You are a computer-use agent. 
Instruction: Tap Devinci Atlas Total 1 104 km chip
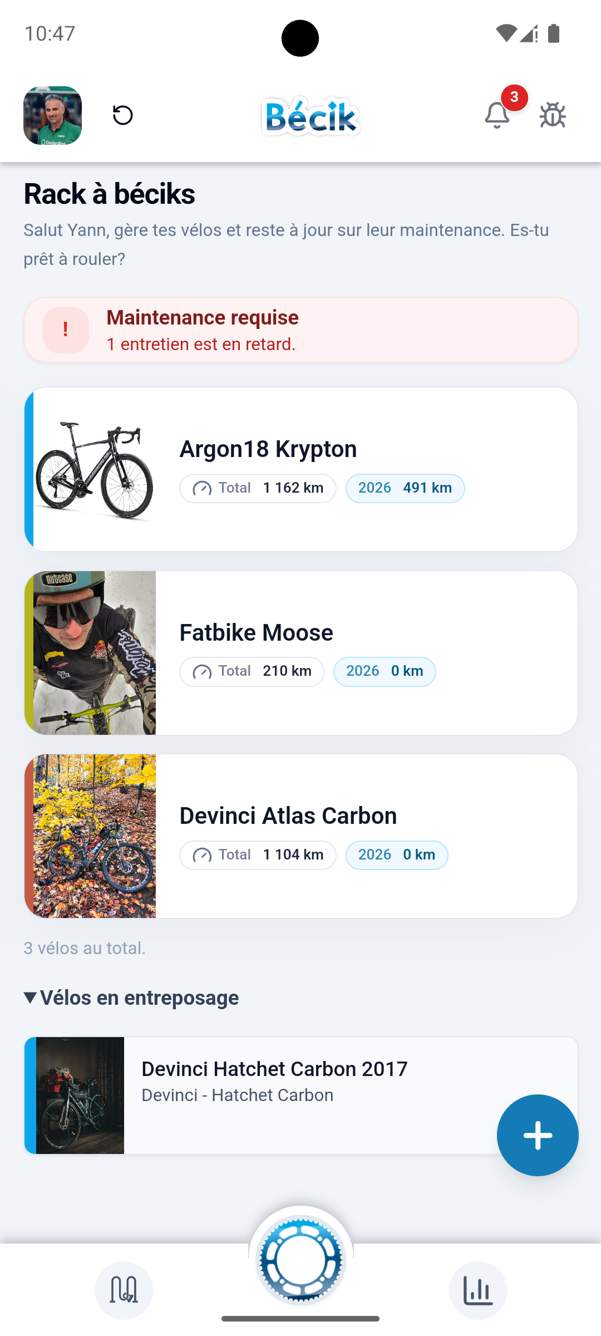pyautogui.click(x=258, y=855)
